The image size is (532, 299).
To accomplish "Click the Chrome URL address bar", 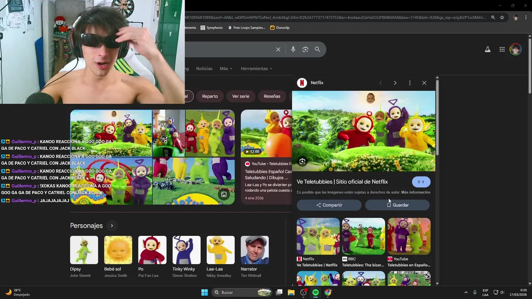I will [335, 17].
